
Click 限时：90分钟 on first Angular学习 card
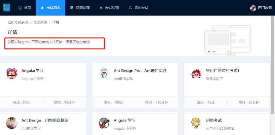(x=64, y=102)
